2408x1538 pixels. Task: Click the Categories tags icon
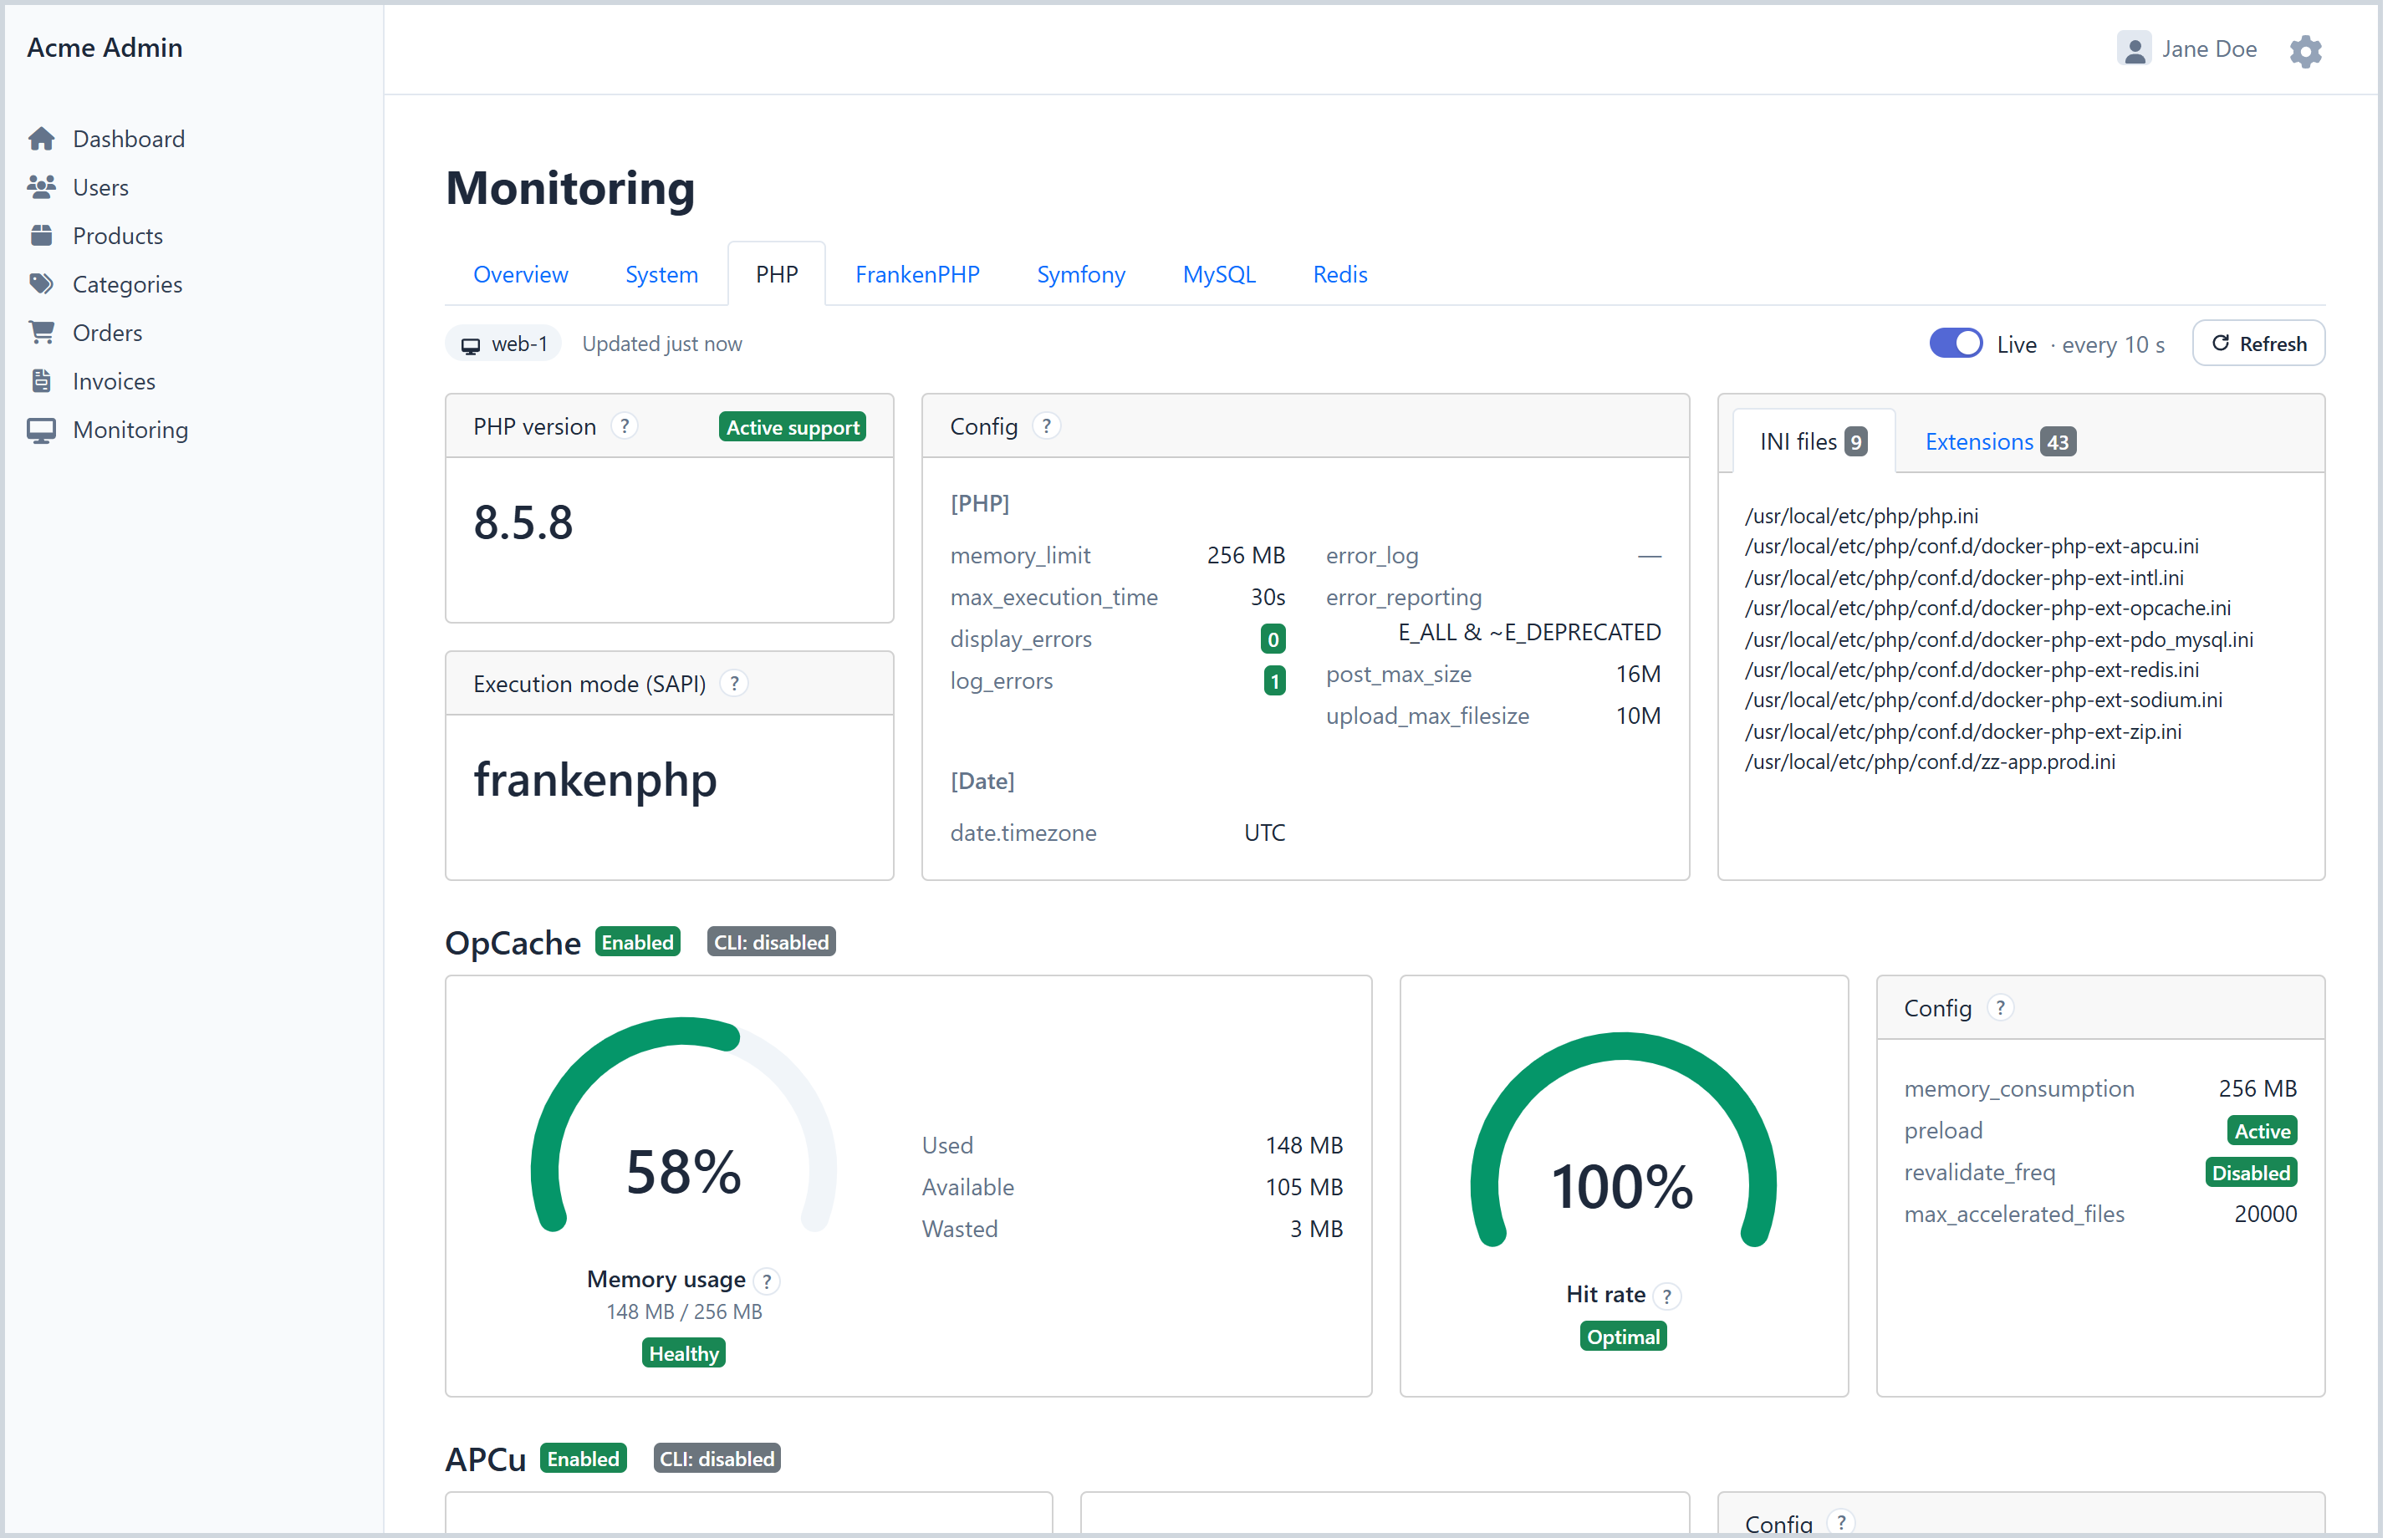(41, 284)
